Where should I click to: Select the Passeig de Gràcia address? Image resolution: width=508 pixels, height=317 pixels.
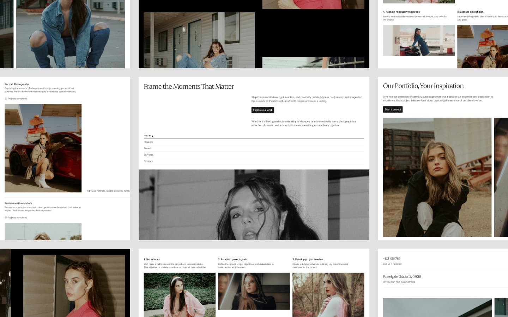point(402,276)
